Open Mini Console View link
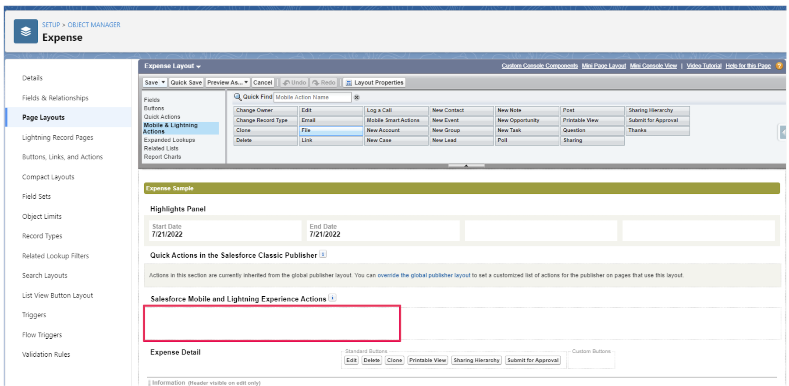The width and height of the screenshot is (789, 386). click(x=653, y=66)
